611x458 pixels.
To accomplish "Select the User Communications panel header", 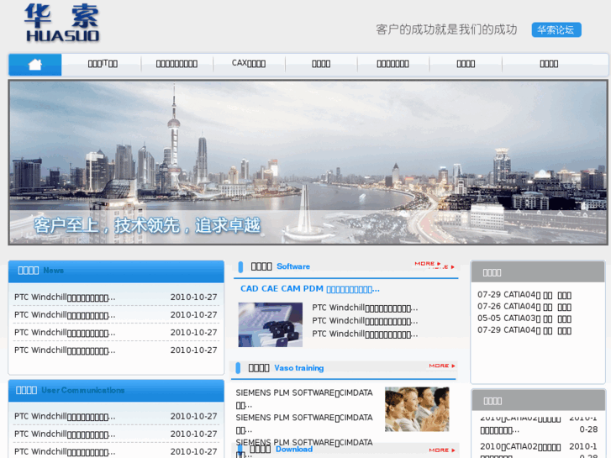I will point(116,391).
